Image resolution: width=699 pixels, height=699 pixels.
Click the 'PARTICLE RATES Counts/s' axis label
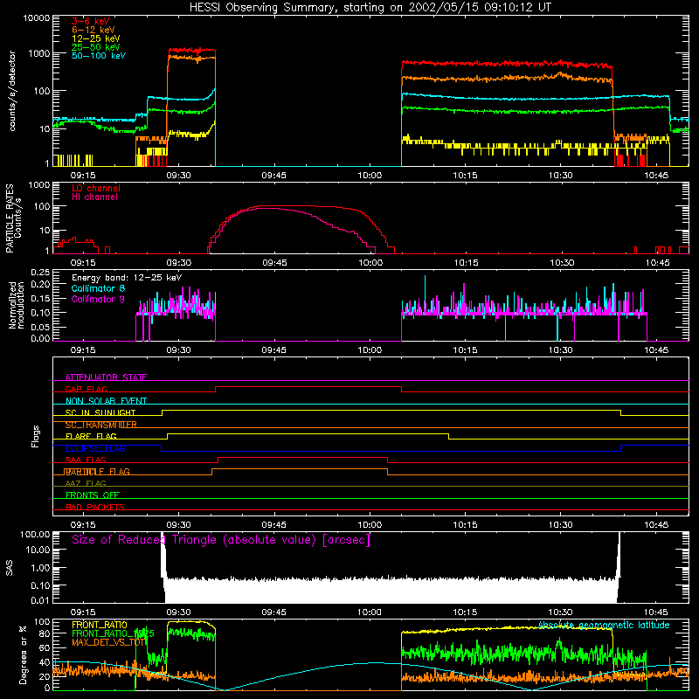click(13, 218)
